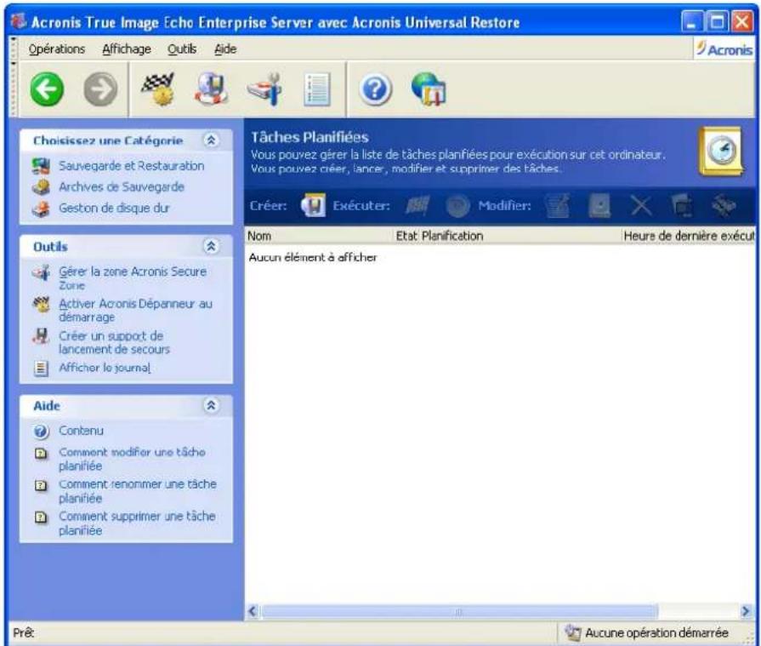Click the rename task icon at toolbar end
Viewport: 761px width, 646px height.
pos(723,206)
